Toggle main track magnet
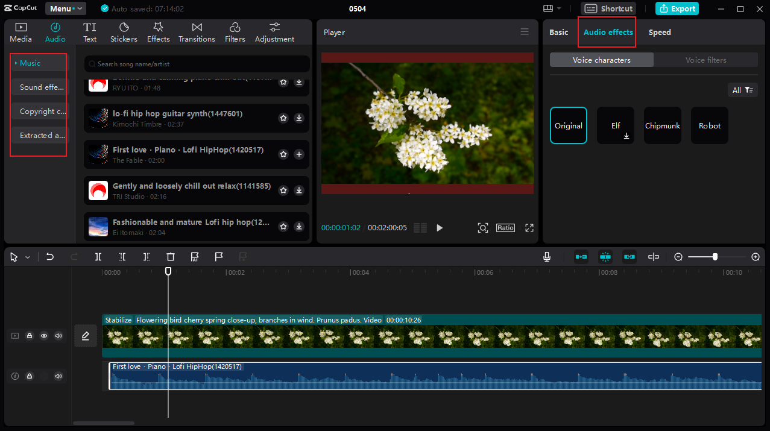Image resolution: width=770 pixels, height=431 pixels. point(581,257)
